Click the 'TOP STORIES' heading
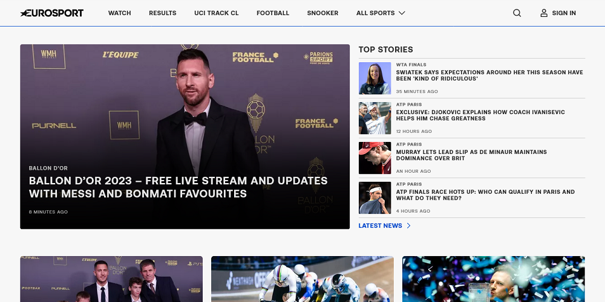The width and height of the screenshot is (605, 302). 386,50
